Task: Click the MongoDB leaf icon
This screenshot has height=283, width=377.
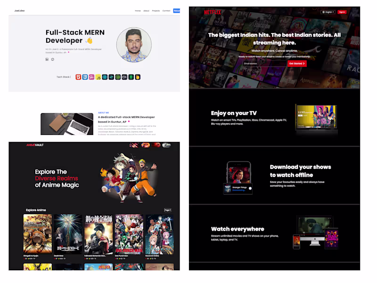Action: click(131, 77)
